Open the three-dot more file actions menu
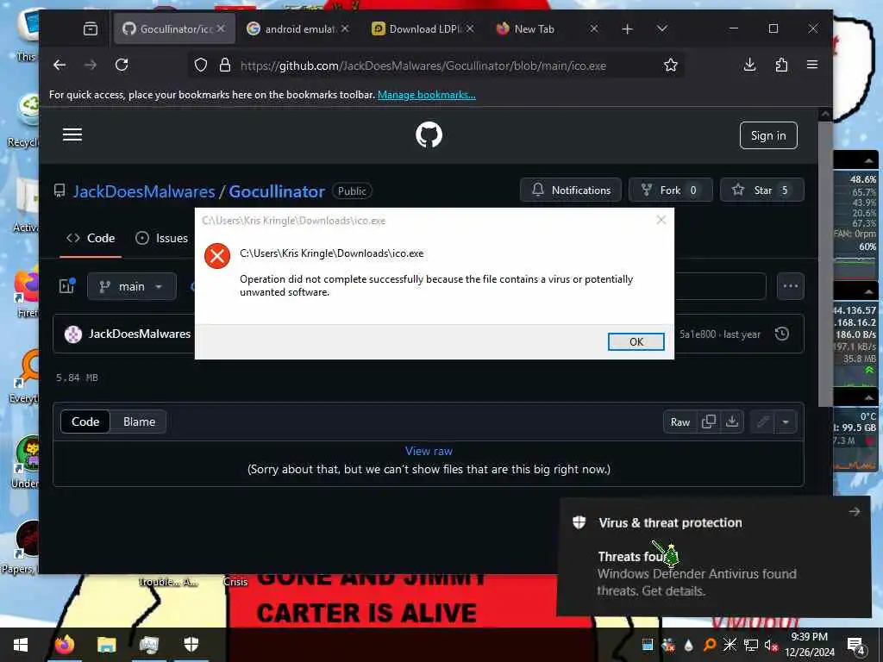 790,286
